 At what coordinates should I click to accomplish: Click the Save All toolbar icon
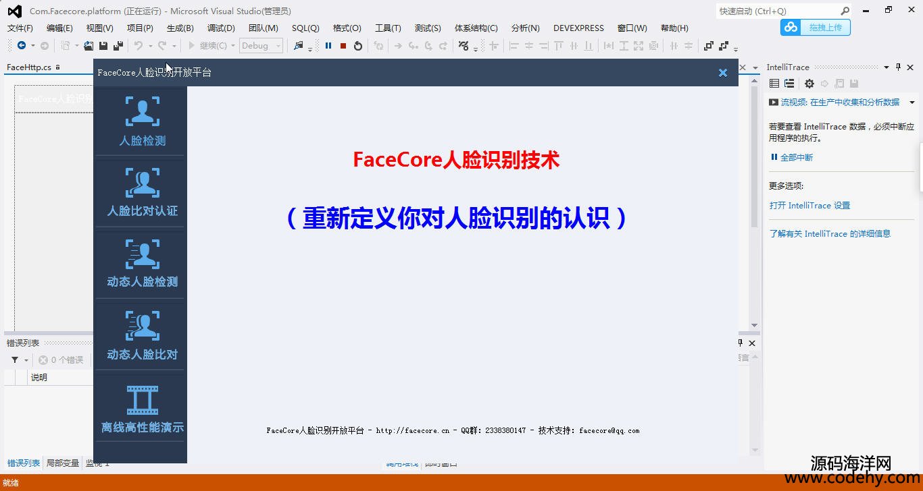pos(118,46)
